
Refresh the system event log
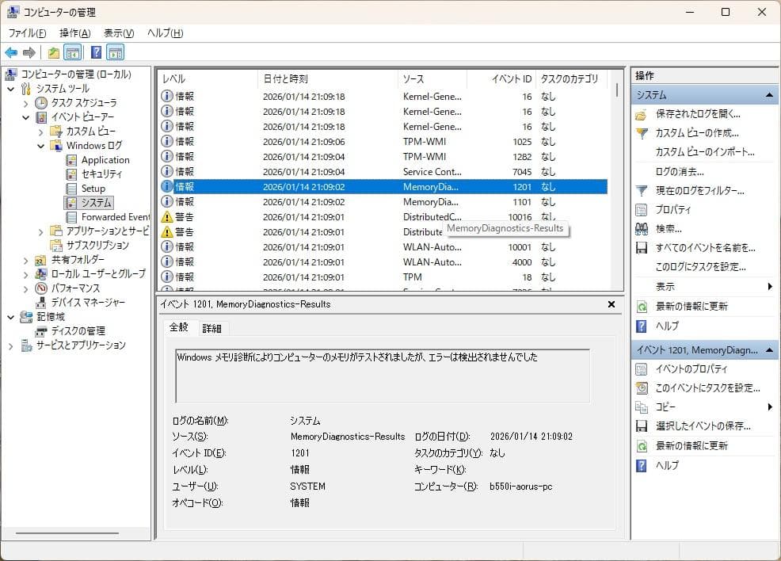[x=696, y=307]
